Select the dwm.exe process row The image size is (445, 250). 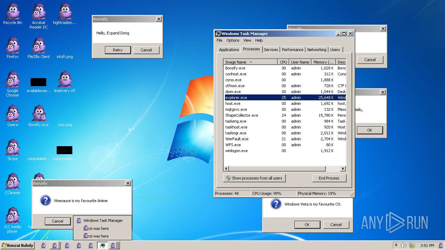pyautogui.click(x=285, y=92)
